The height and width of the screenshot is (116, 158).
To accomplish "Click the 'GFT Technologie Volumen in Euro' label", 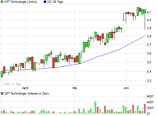I will [27, 93].
